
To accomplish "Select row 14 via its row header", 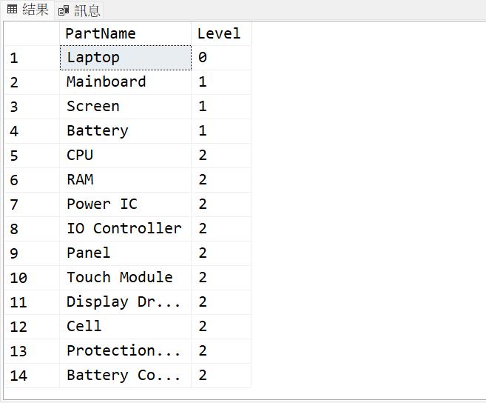I will point(31,376).
